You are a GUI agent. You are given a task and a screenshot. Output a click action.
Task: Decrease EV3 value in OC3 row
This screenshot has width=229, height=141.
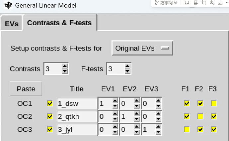point(159,132)
